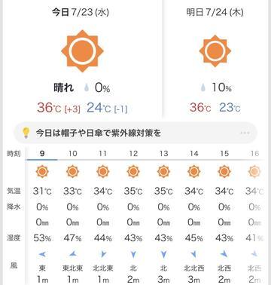Tap the sun icon for 13 o'clock
Screen dimensions: 271x285
pos(163,172)
